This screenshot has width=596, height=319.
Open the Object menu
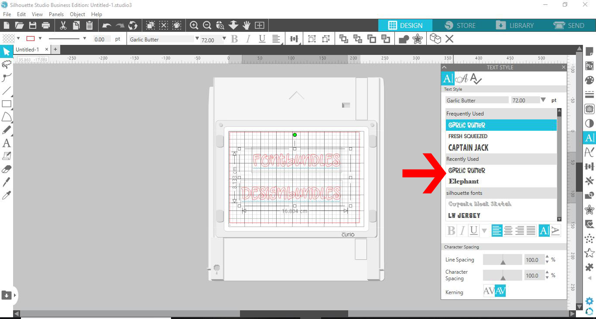tap(78, 14)
